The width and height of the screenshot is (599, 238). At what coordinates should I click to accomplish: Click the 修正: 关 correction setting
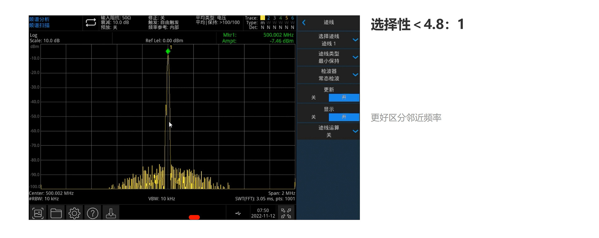[157, 18]
